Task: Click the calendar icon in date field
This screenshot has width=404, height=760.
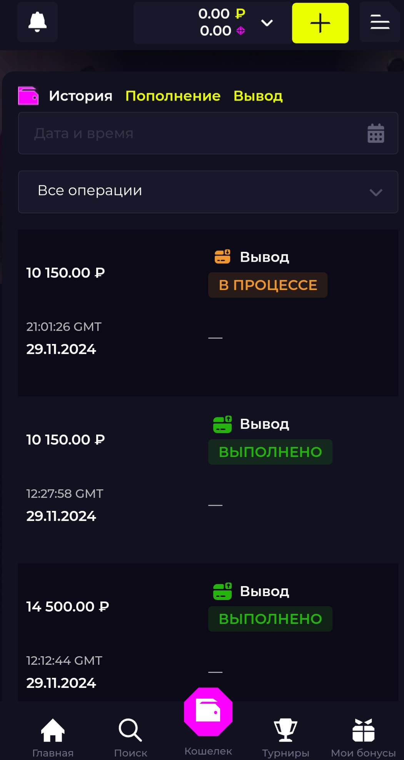Action: (x=376, y=133)
